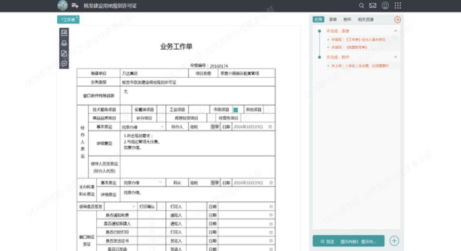Click the 项目名称 input field
This screenshot has height=251, width=461.
click(247, 73)
